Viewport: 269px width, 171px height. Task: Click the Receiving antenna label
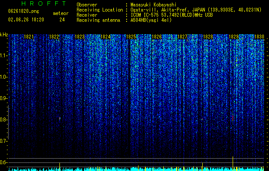98,20
